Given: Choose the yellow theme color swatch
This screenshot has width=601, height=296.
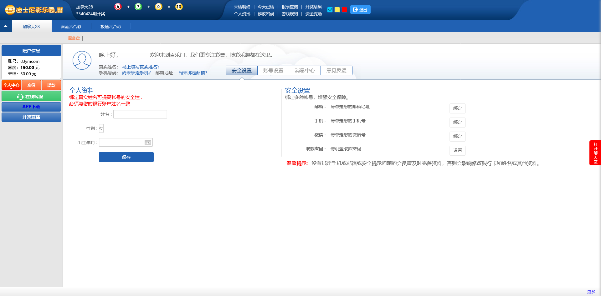Looking at the screenshot, I should point(337,10).
